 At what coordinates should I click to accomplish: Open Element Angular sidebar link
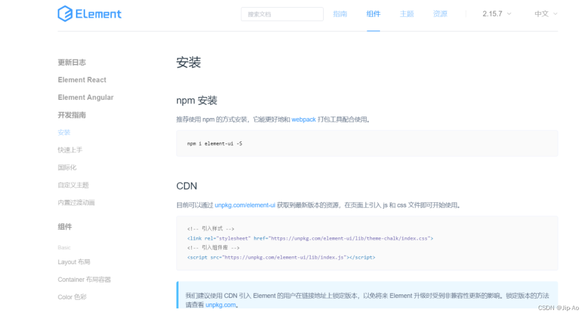[x=86, y=98]
